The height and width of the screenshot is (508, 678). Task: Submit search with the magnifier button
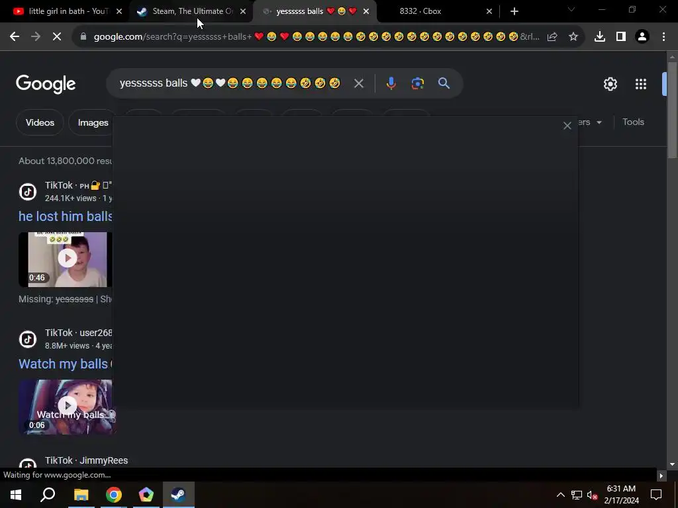coord(444,83)
